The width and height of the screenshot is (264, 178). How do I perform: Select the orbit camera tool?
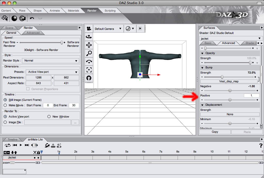[x=89, y=37]
